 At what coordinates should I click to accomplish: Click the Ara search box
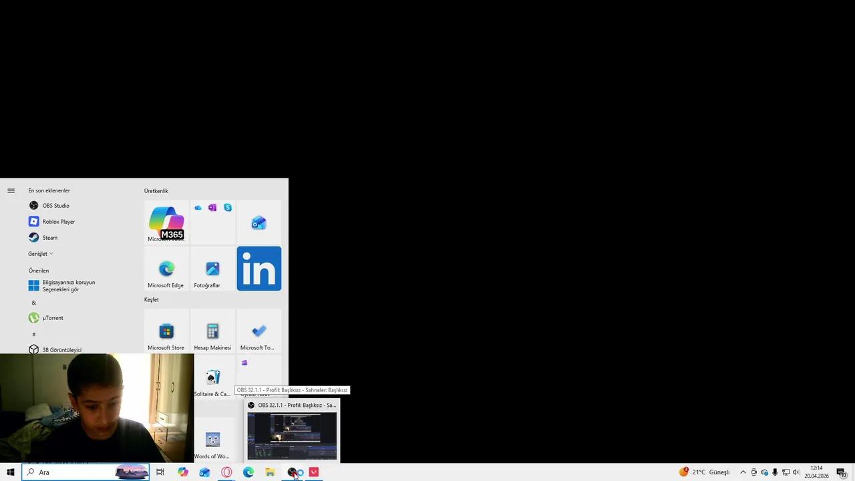(85, 472)
